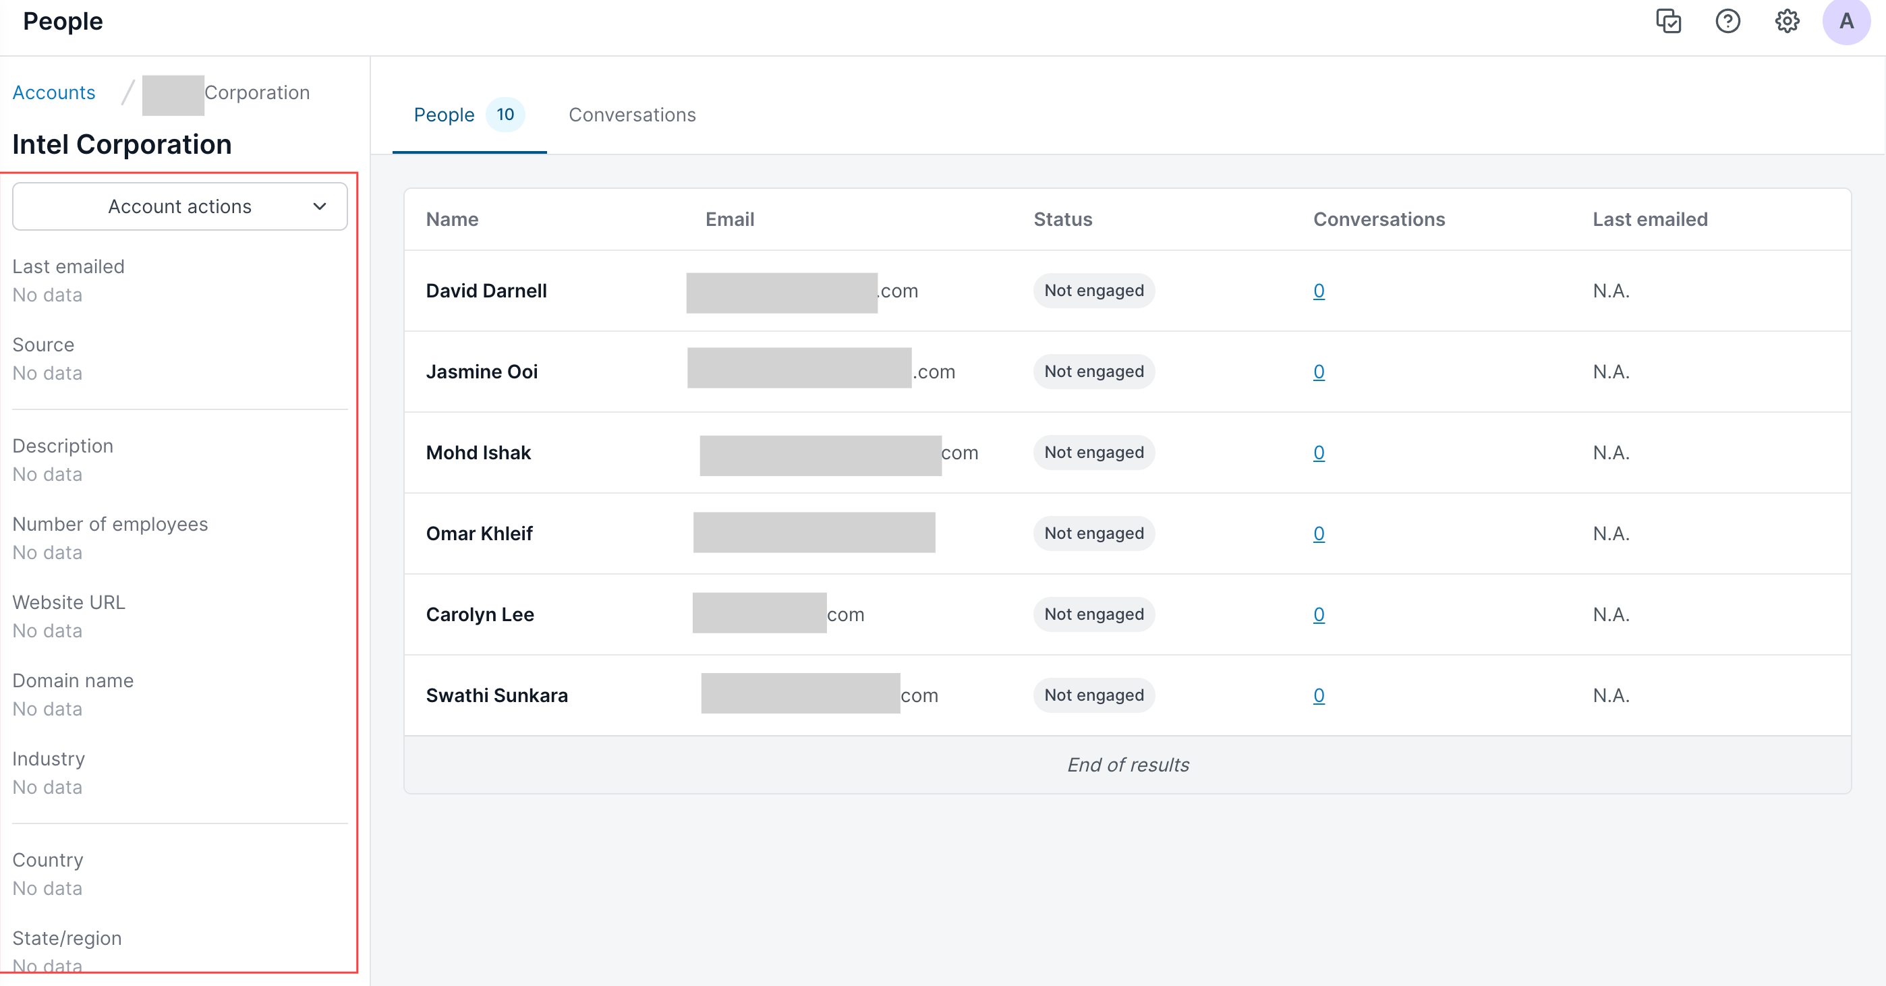This screenshot has width=1886, height=986.
Task: Click David Darnell's N.A. last emailed value
Action: [1611, 291]
